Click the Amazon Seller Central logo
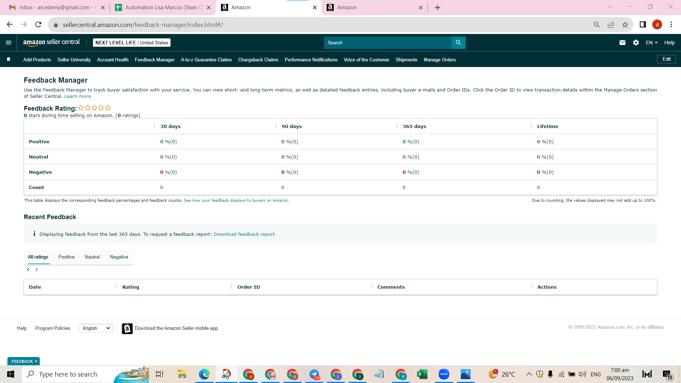This screenshot has height=383, width=681. [x=51, y=43]
